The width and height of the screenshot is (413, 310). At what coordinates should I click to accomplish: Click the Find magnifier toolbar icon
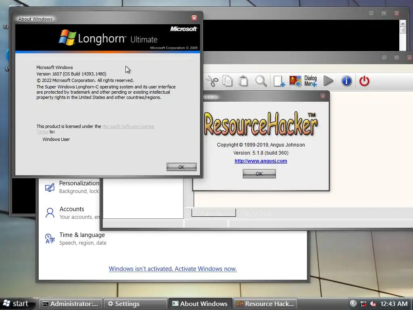(261, 81)
